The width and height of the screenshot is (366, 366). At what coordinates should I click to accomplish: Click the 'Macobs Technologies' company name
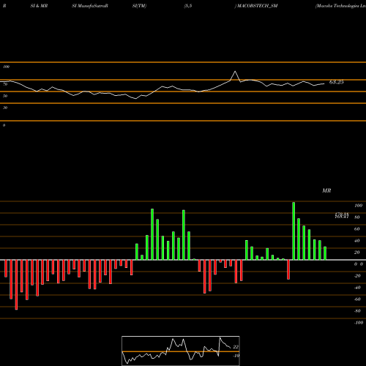[340, 6]
